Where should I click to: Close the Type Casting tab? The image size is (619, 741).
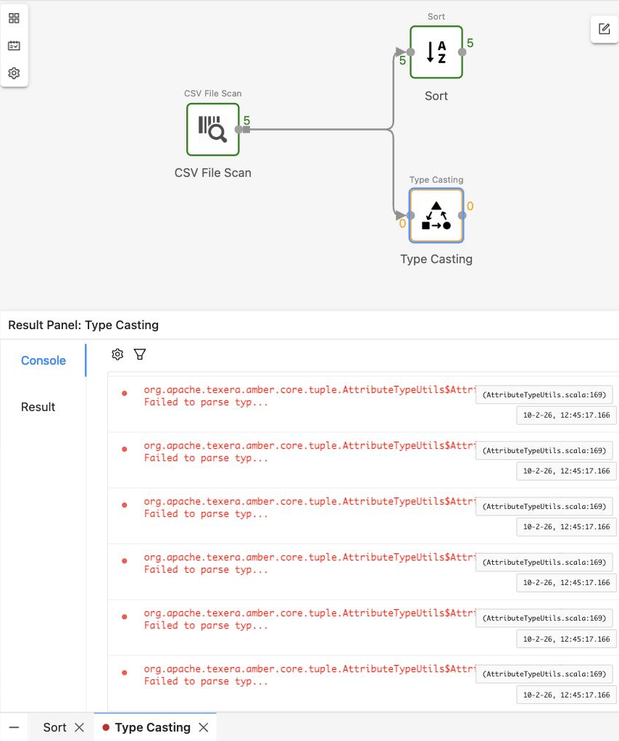pos(204,727)
